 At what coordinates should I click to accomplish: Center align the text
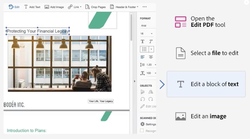tap(151, 57)
